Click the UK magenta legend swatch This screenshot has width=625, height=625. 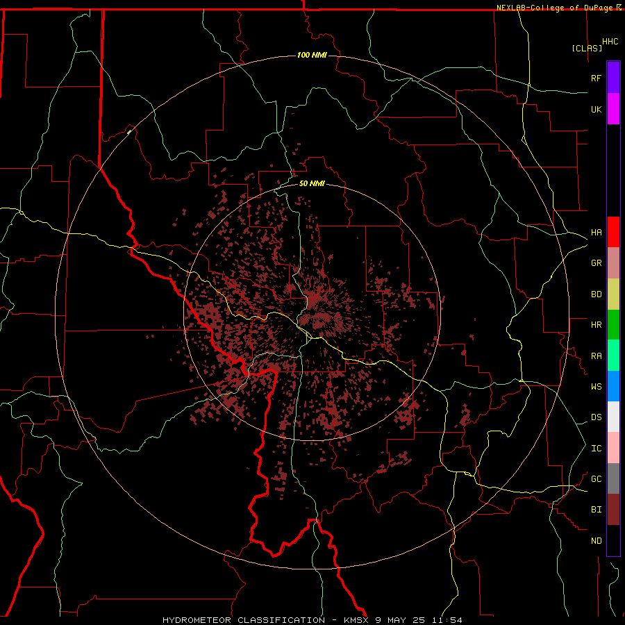pyautogui.click(x=613, y=109)
